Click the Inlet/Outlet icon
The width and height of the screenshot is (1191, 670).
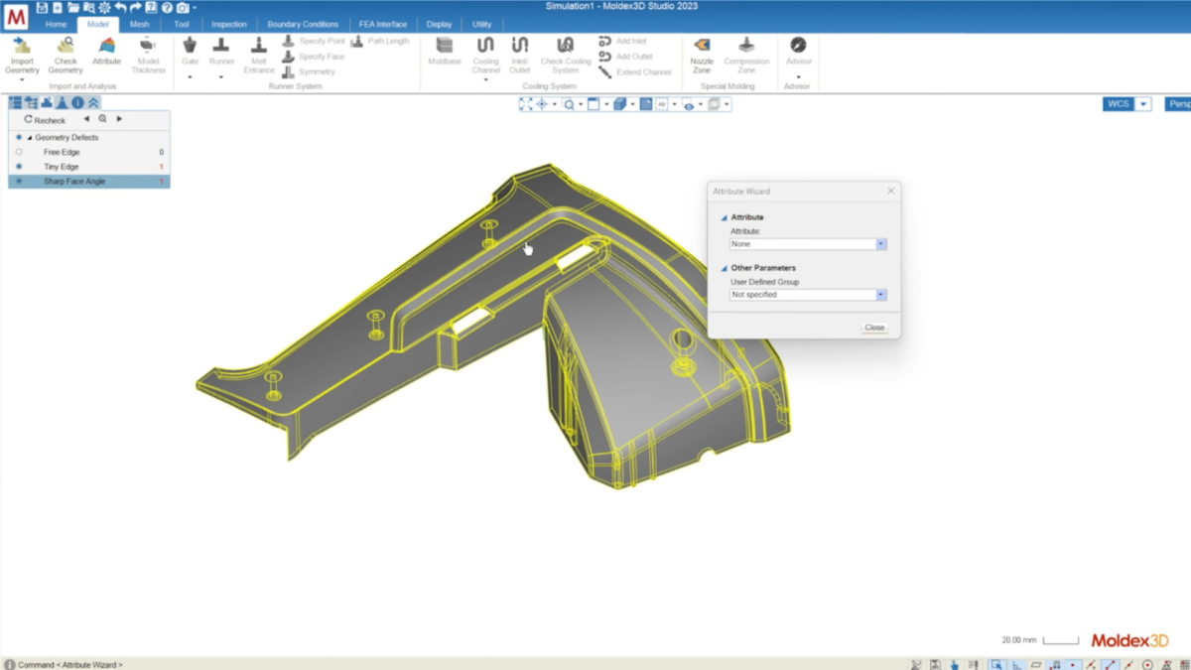click(x=520, y=45)
